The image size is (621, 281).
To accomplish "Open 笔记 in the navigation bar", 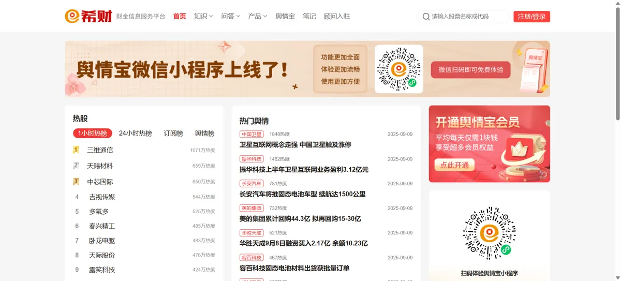I will (x=309, y=16).
